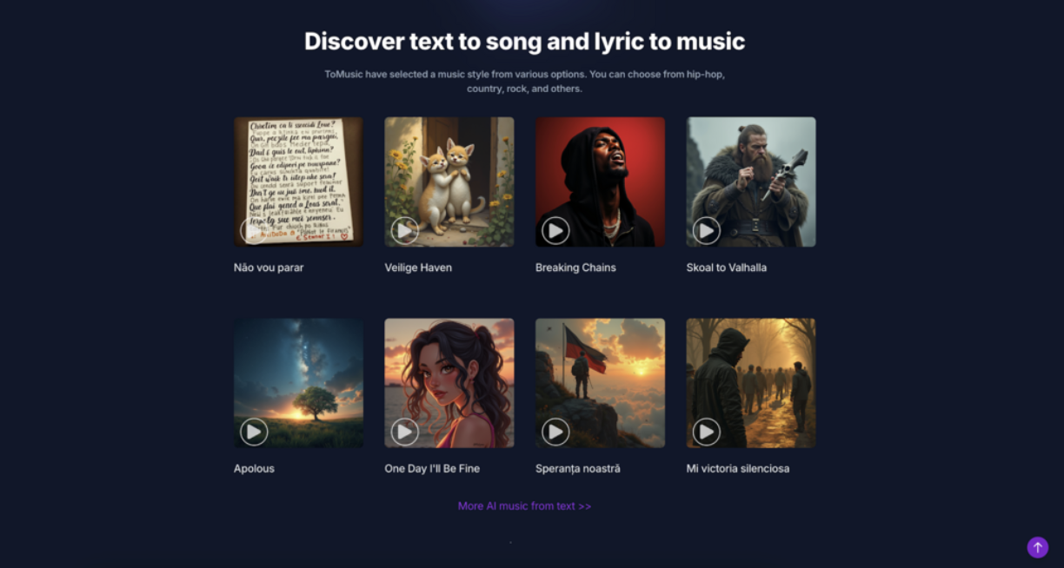This screenshot has width=1064, height=568.
Task: Select the starry night tree cover
Action: (x=298, y=383)
